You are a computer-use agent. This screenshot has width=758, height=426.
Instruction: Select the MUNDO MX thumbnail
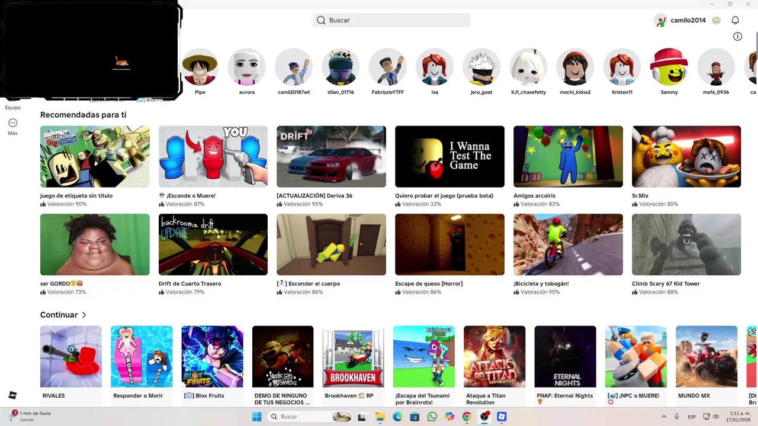706,357
